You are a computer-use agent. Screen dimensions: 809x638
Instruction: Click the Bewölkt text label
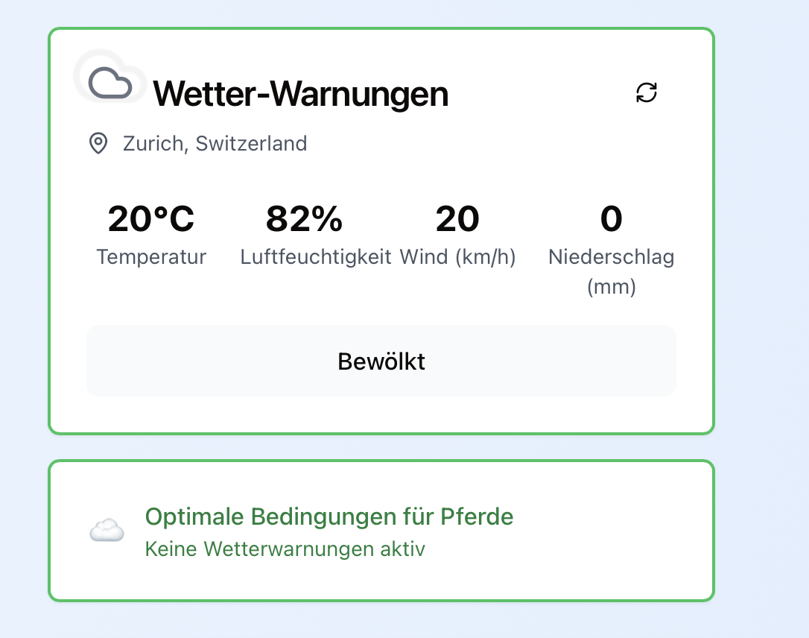pos(381,361)
